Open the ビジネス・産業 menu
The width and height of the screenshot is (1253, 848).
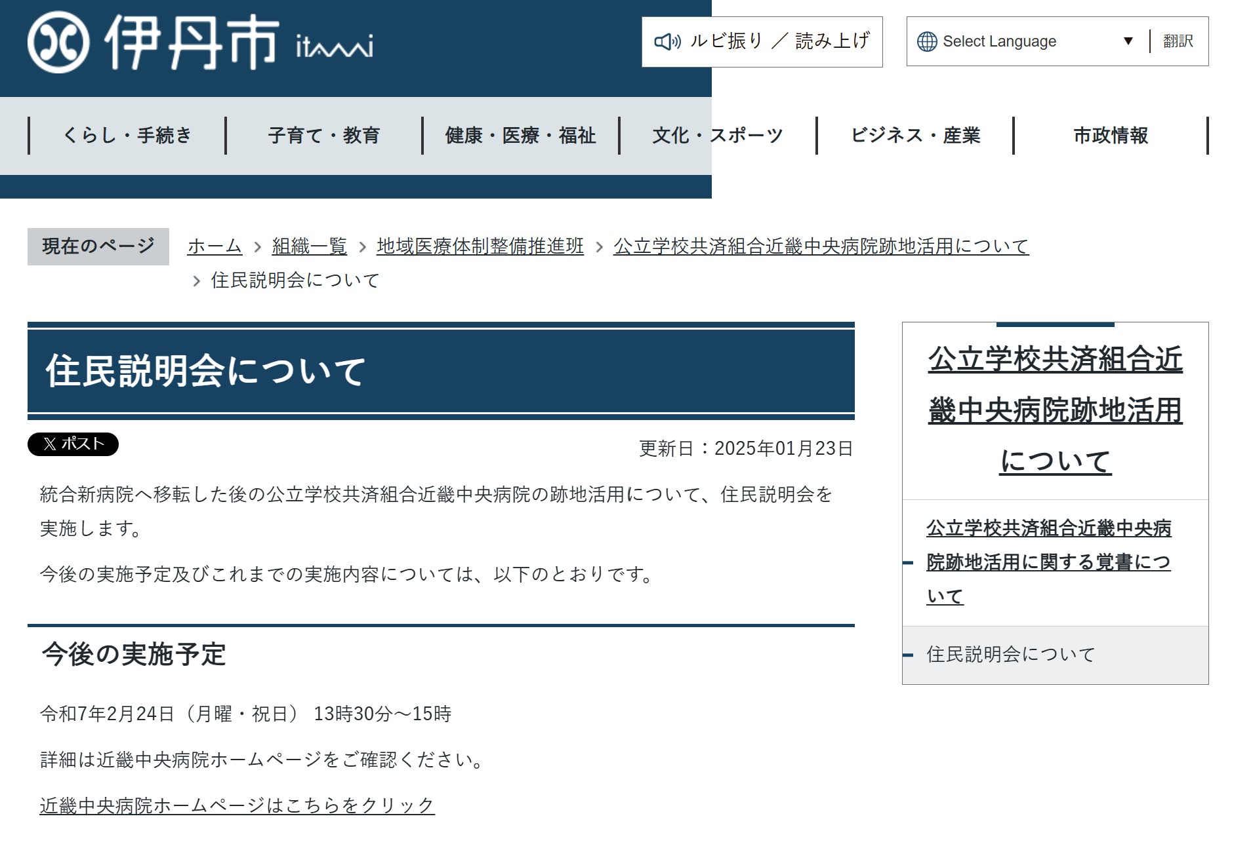click(x=915, y=136)
